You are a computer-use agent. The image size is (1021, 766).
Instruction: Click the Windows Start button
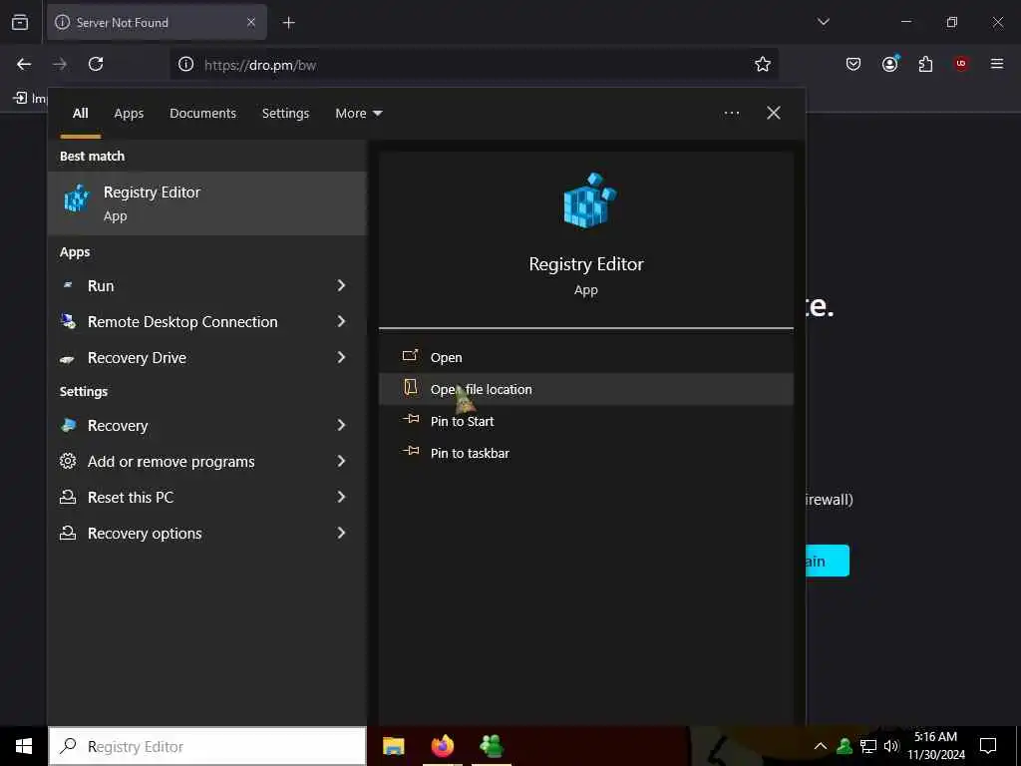[x=24, y=746]
